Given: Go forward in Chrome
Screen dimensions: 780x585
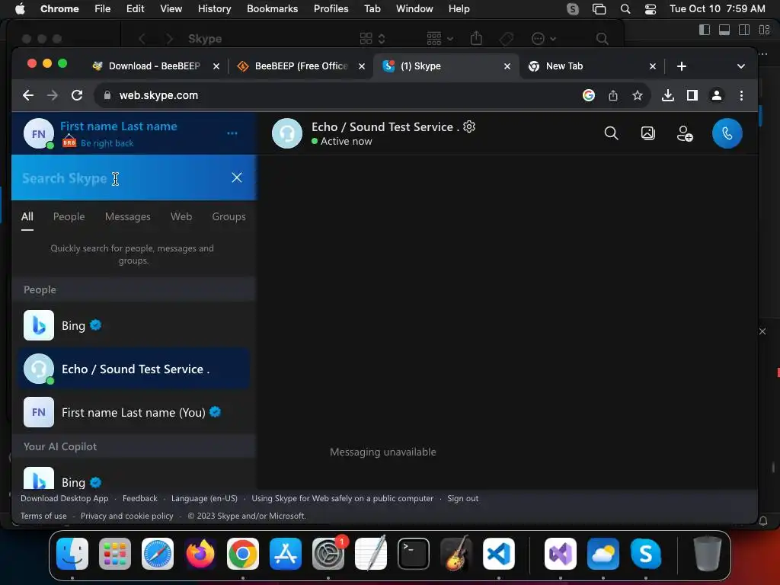Looking at the screenshot, I should coord(53,95).
